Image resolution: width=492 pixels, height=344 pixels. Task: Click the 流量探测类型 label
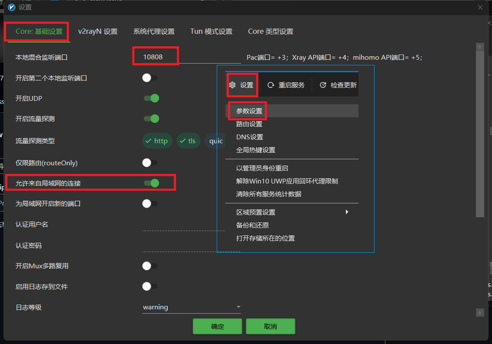[x=35, y=141]
